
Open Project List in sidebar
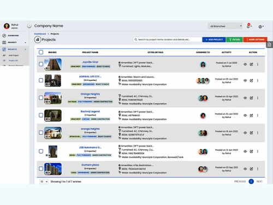point(13,61)
